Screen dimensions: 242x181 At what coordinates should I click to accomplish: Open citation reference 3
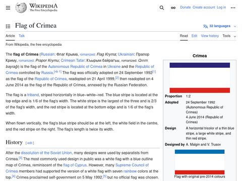[20, 158]
